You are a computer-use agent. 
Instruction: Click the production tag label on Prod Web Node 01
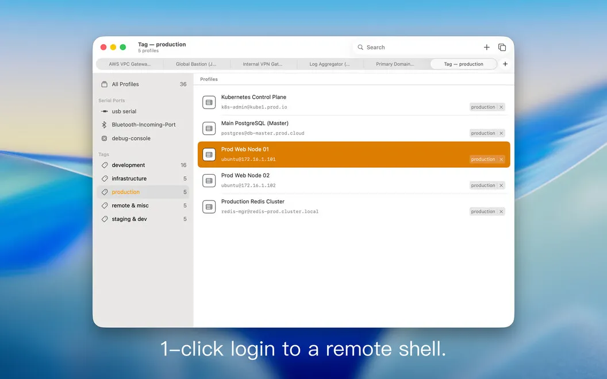click(x=483, y=159)
